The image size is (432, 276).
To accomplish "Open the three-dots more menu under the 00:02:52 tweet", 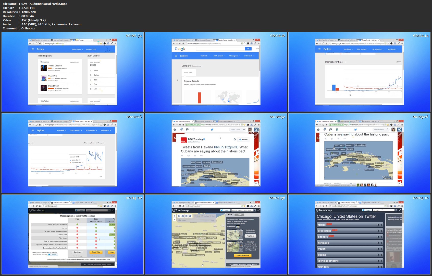I will pyautogui.click(x=201, y=156).
